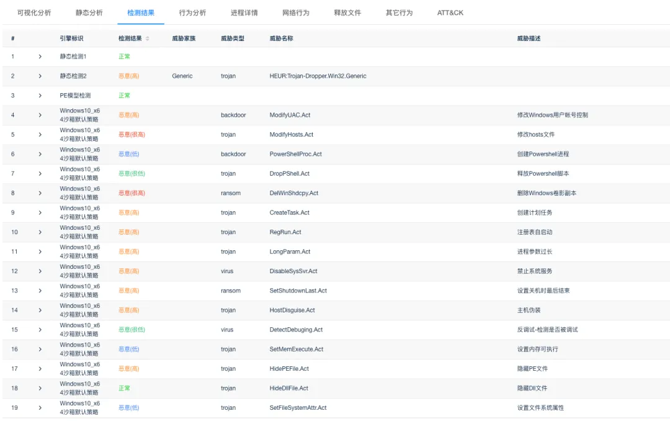Click 修改hosts文件 description text

[536, 134]
